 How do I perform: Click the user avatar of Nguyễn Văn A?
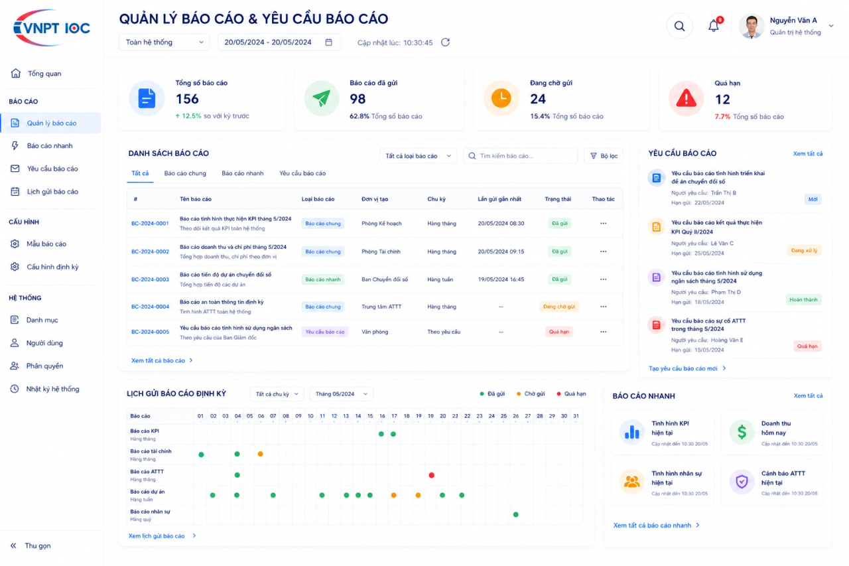pos(751,27)
